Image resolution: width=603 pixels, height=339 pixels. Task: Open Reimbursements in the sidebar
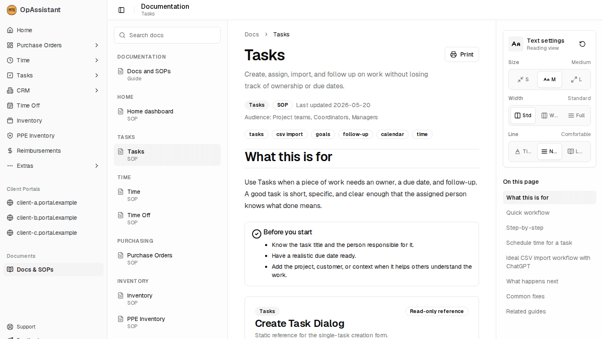click(54, 151)
